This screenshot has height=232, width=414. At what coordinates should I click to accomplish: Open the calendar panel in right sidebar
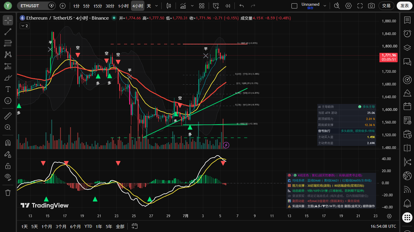pos(407,106)
